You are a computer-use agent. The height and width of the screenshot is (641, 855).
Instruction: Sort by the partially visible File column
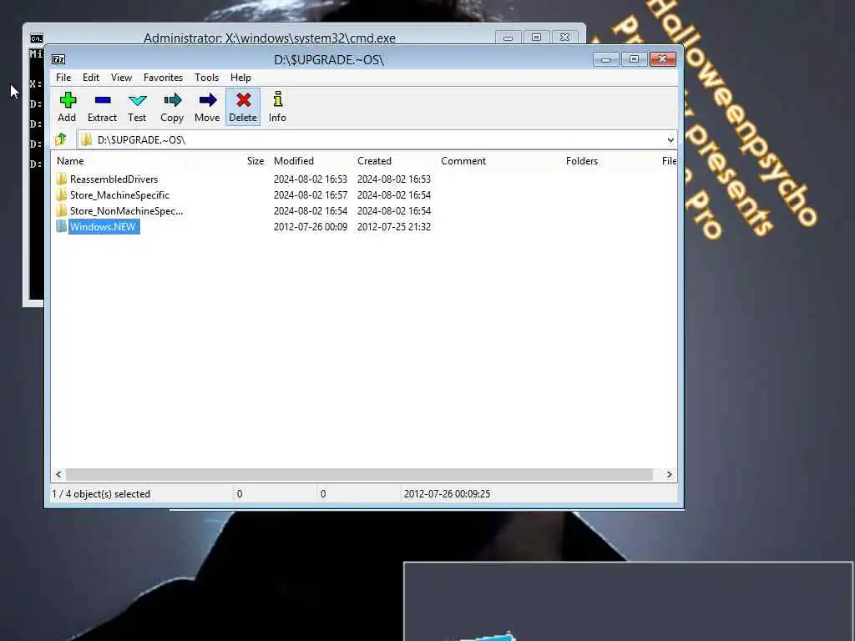click(x=669, y=161)
